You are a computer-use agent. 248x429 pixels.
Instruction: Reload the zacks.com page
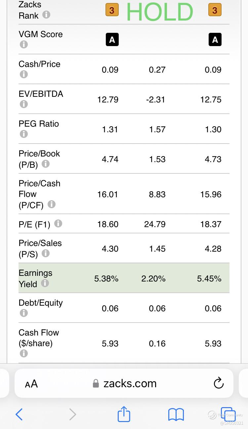(219, 384)
